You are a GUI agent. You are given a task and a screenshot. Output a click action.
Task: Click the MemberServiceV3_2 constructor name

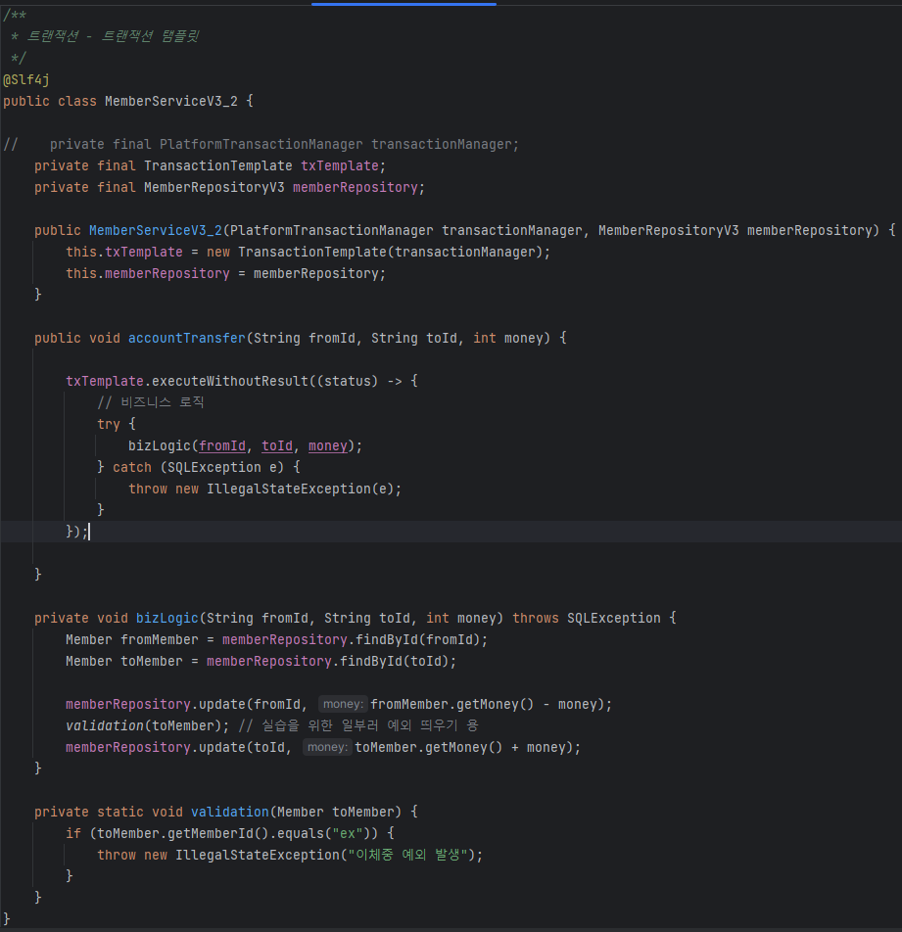coord(155,231)
